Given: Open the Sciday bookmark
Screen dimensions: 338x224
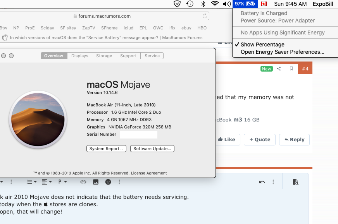Looking at the screenshot, I should tap(47, 28).
